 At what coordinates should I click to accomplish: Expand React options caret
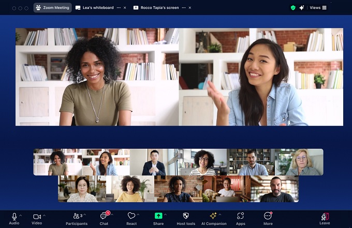pos(138,215)
